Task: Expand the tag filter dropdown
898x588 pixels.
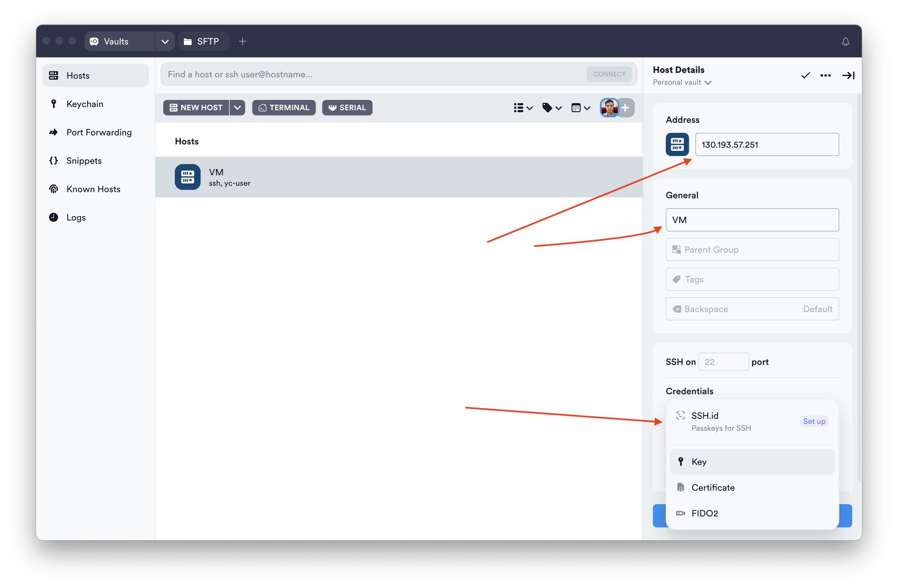Action: [552, 108]
